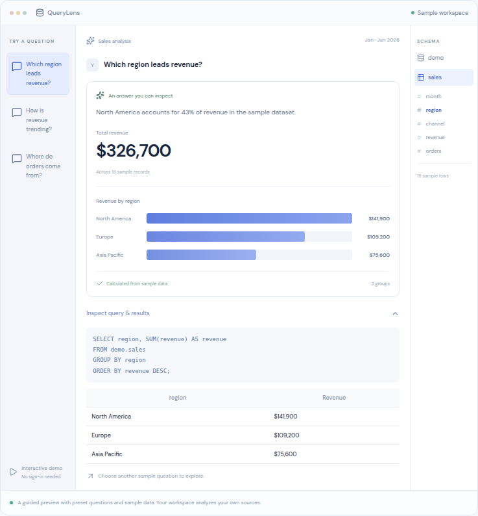Click the green sparkle 'An answer you can inspect' icon

point(100,96)
